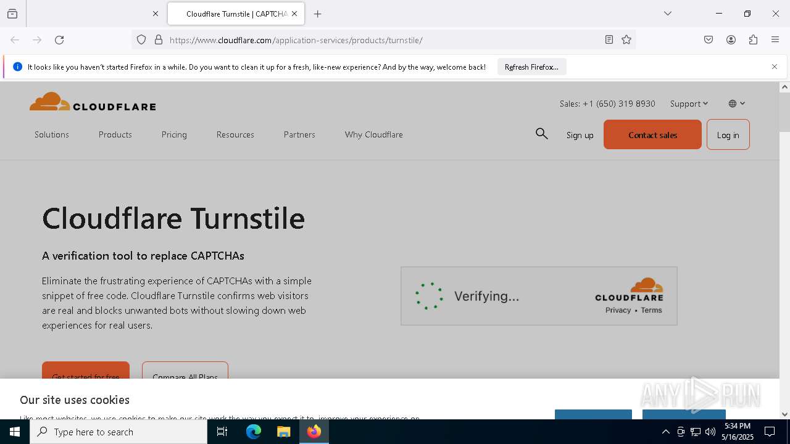Click the Windows taskbar search box
The width and height of the screenshot is (790, 444).
(x=118, y=432)
